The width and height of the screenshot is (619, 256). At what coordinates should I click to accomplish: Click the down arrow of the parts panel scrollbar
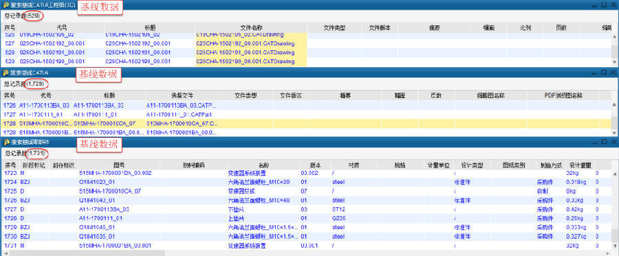click(x=614, y=246)
